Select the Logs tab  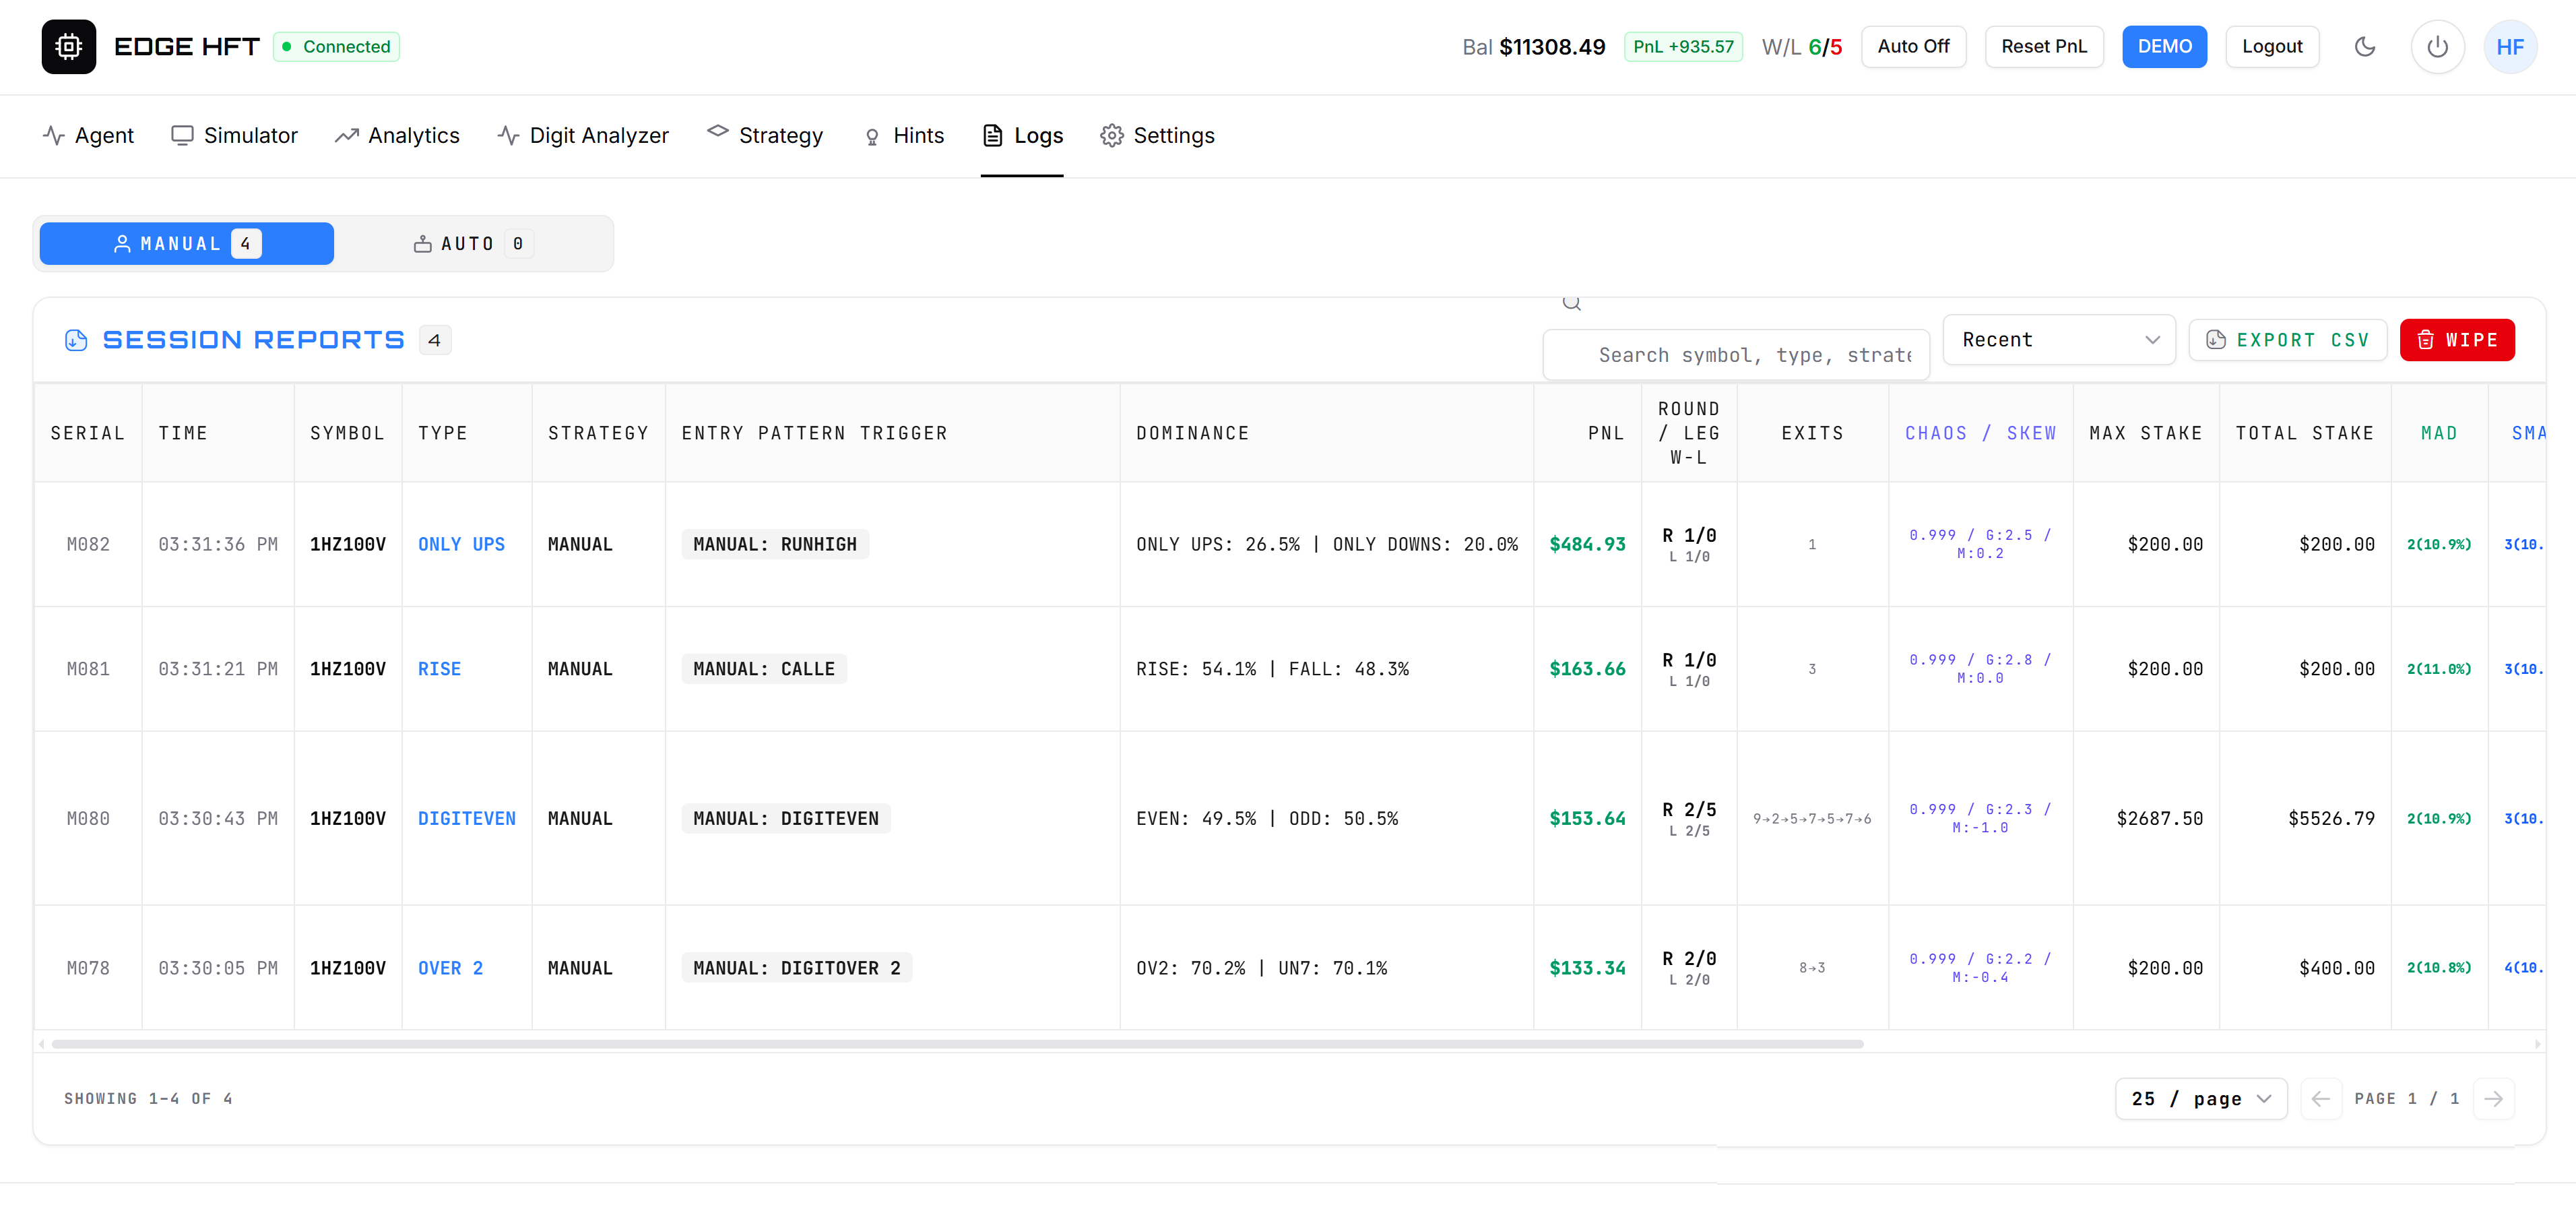click(x=1022, y=135)
